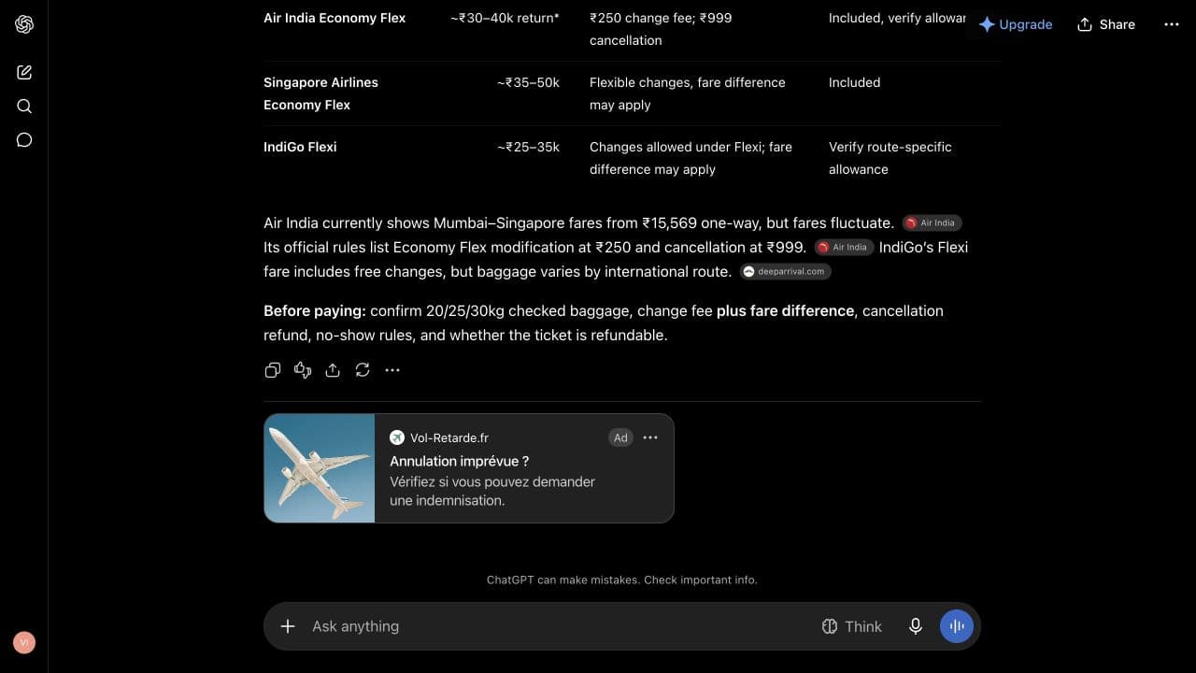Click the Upgrade button
Screen dimensions: 1196x673
point(1015,24)
